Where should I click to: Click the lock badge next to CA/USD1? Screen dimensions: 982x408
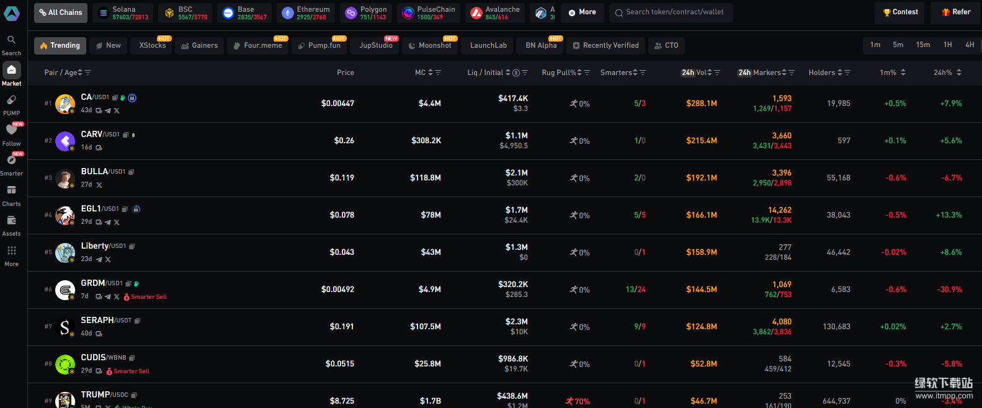coord(132,98)
